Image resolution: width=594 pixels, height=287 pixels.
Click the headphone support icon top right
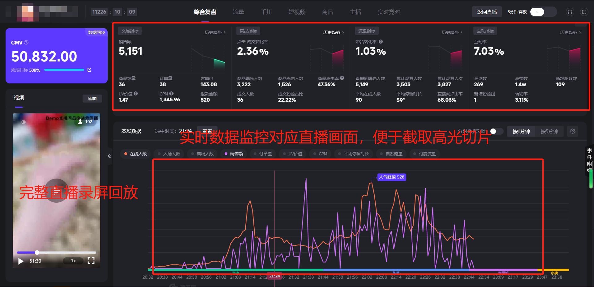(570, 12)
